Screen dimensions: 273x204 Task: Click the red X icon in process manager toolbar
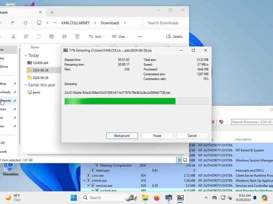[x=213, y=122]
